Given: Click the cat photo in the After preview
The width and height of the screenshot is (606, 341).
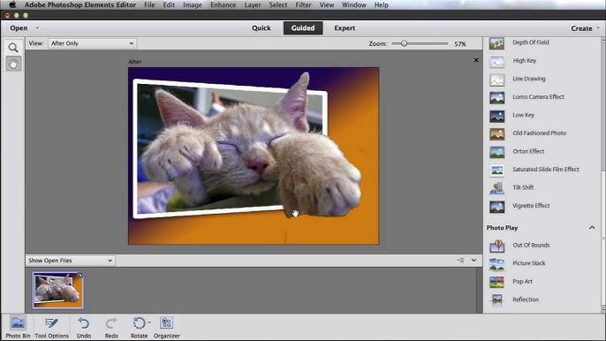Looking at the screenshot, I should [x=254, y=155].
